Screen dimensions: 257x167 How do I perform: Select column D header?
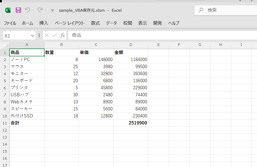point(131,45)
